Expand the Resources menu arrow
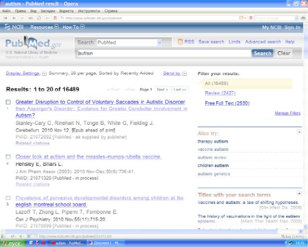The width and height of the screenshot is (308, 247). [x=56, y=27]
